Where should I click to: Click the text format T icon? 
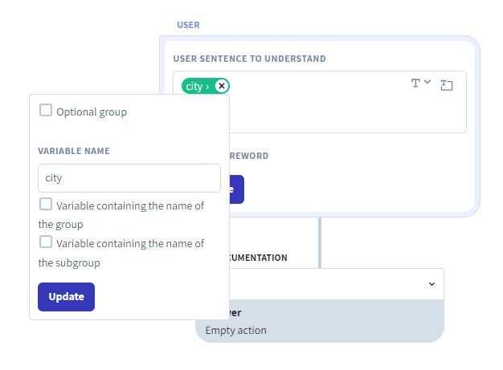pos(415,83)
